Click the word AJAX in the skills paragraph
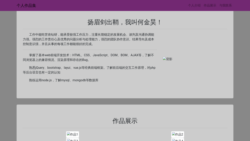 pyautogui.click(x=134, y=55)
